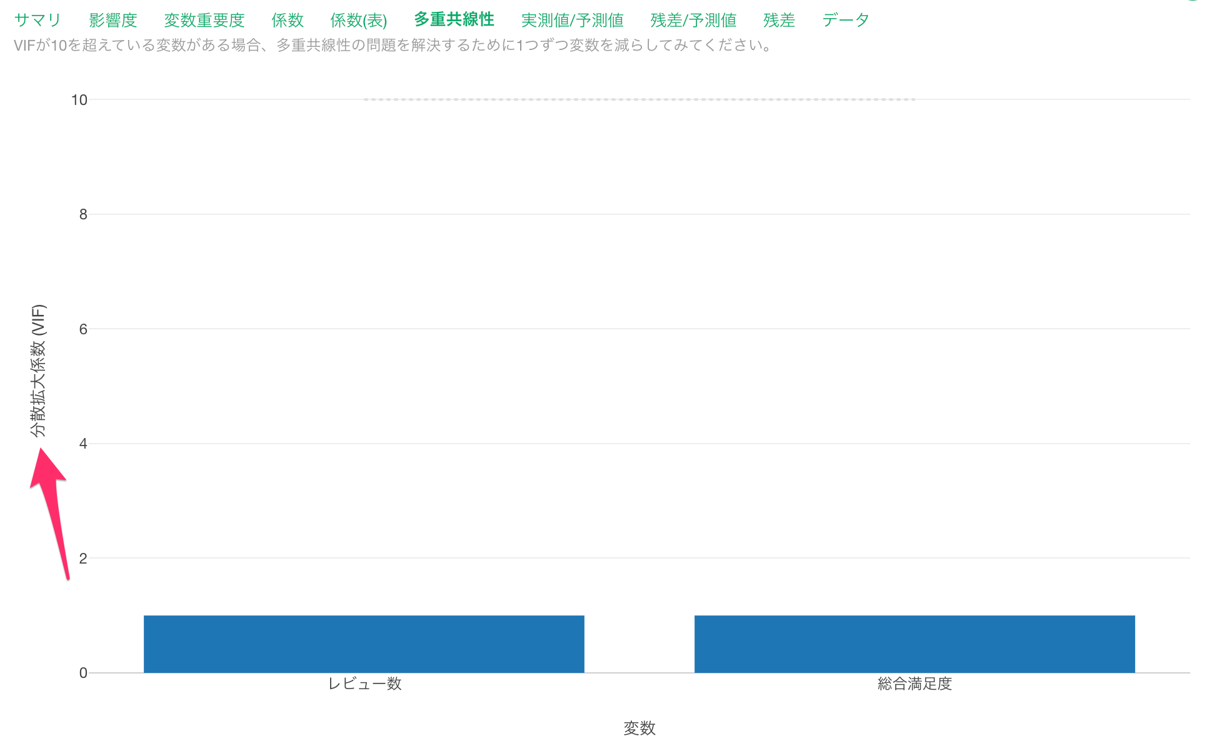The width and height of the screenshot is (1209, 746).
Task: Click the レビュー数 axis label
Action: (364, 684)
